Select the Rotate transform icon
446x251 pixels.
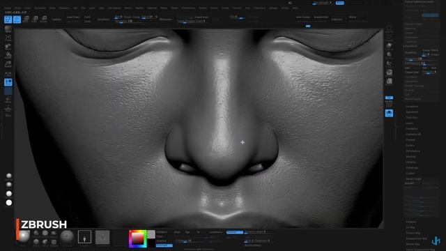tap(43, 20)
